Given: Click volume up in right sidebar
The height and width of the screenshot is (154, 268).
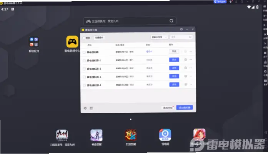Looking at the screenshot, I should point(265,16).
